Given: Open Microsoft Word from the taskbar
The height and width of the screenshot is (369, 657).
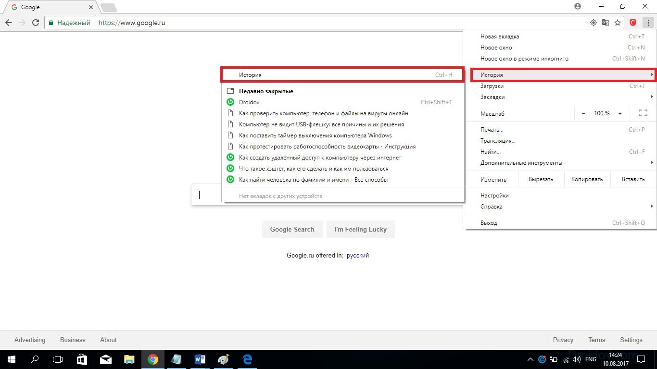Looking at the screenshot, I should [200, 359].
